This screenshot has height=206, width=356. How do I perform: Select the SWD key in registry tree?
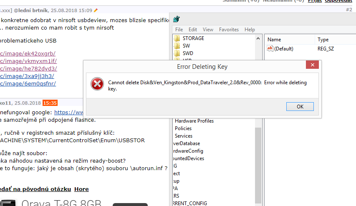(x=188, y=53)
